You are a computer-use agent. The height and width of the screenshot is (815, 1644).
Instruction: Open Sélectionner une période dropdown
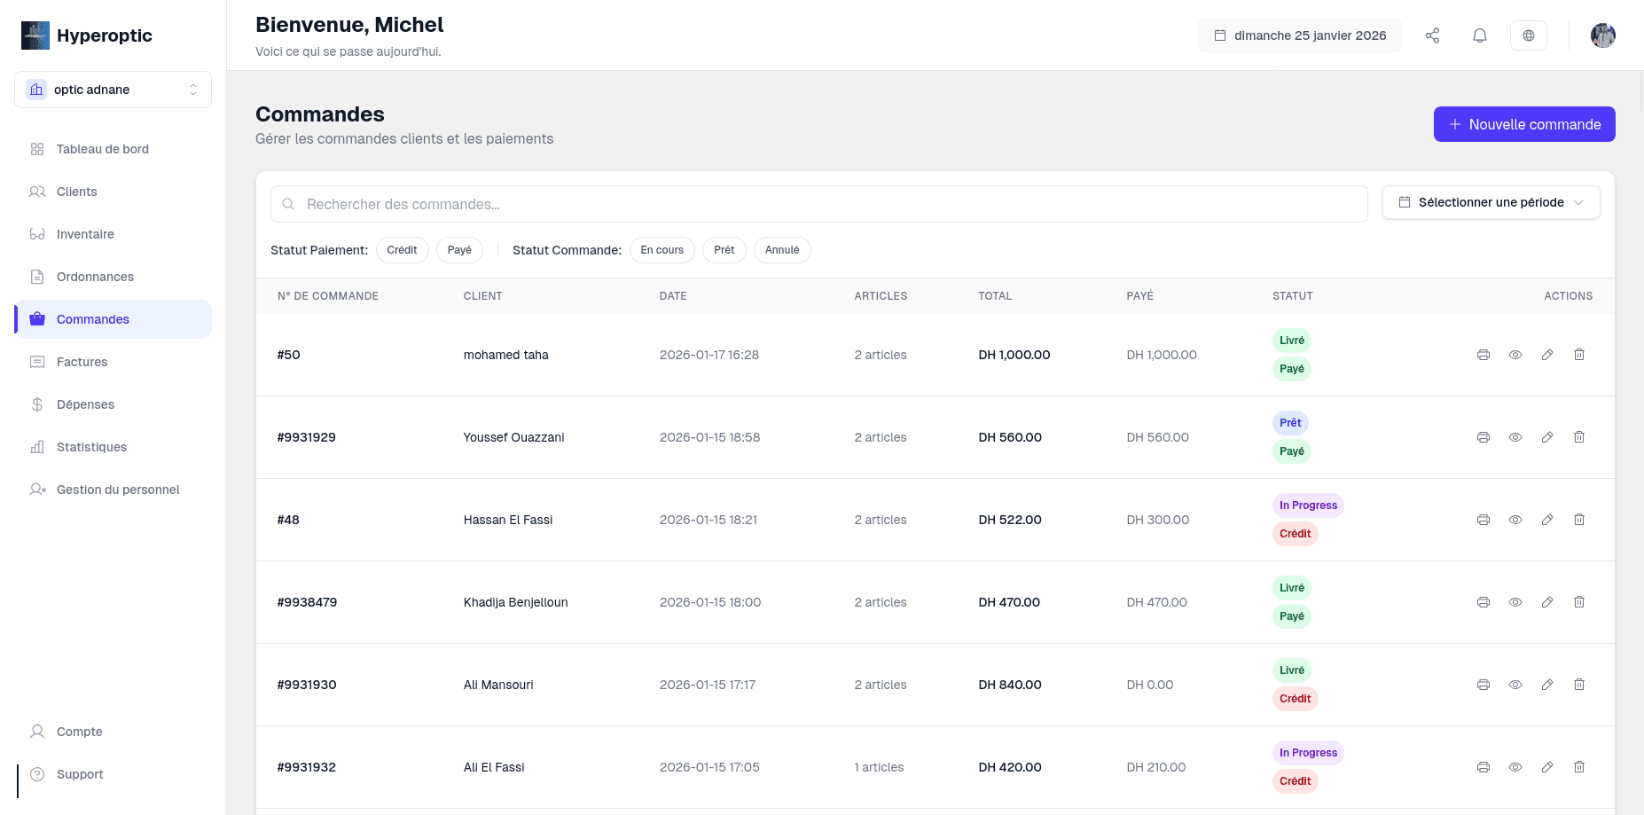click(1491, 202)
